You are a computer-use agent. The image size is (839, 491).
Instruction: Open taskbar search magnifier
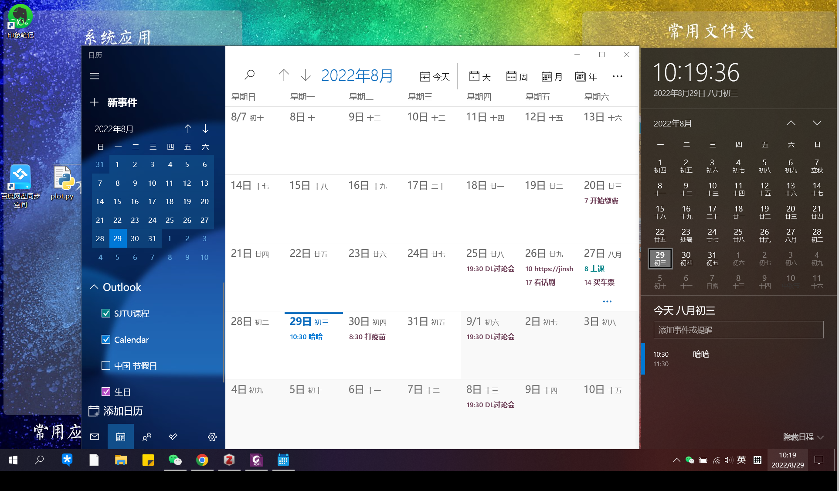39,460
